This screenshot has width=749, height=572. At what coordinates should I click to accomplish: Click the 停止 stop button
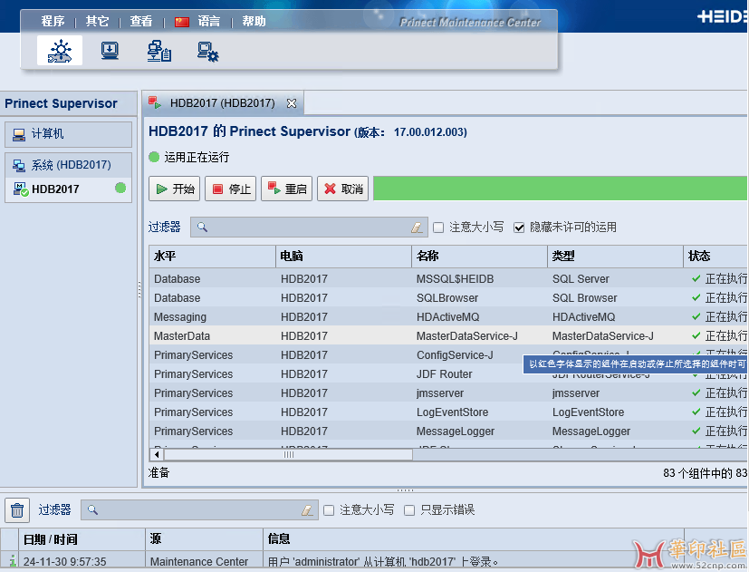(x=231, y=189)
